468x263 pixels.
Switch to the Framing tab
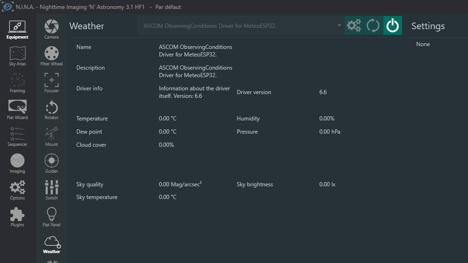point(17,82)
